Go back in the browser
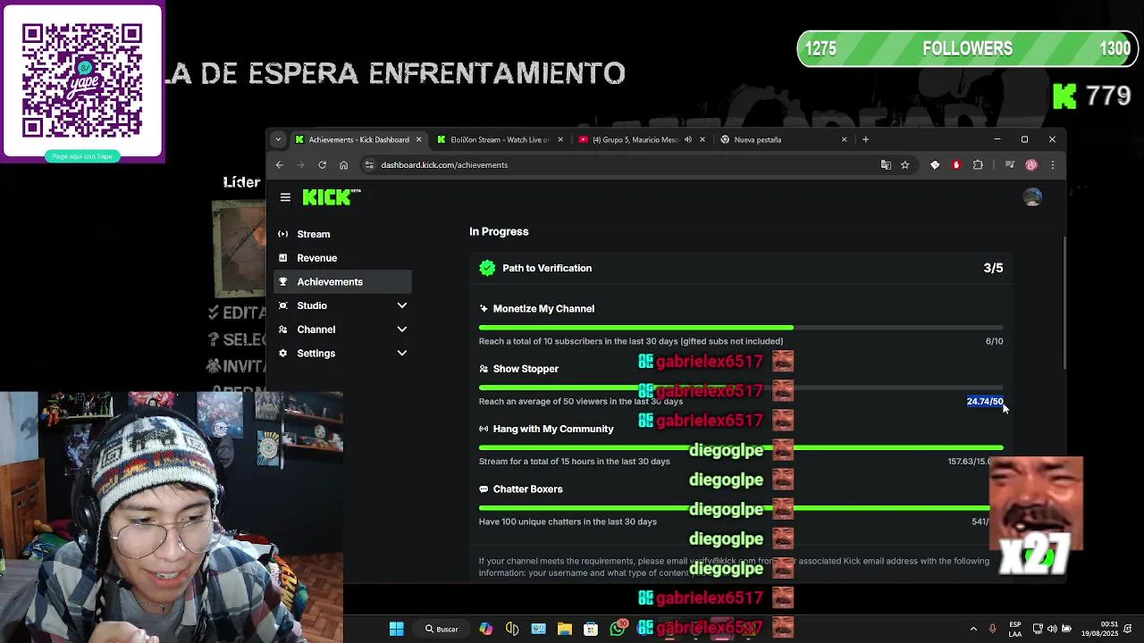Viewport: 1144px width, 643px height. click(279, 164)
